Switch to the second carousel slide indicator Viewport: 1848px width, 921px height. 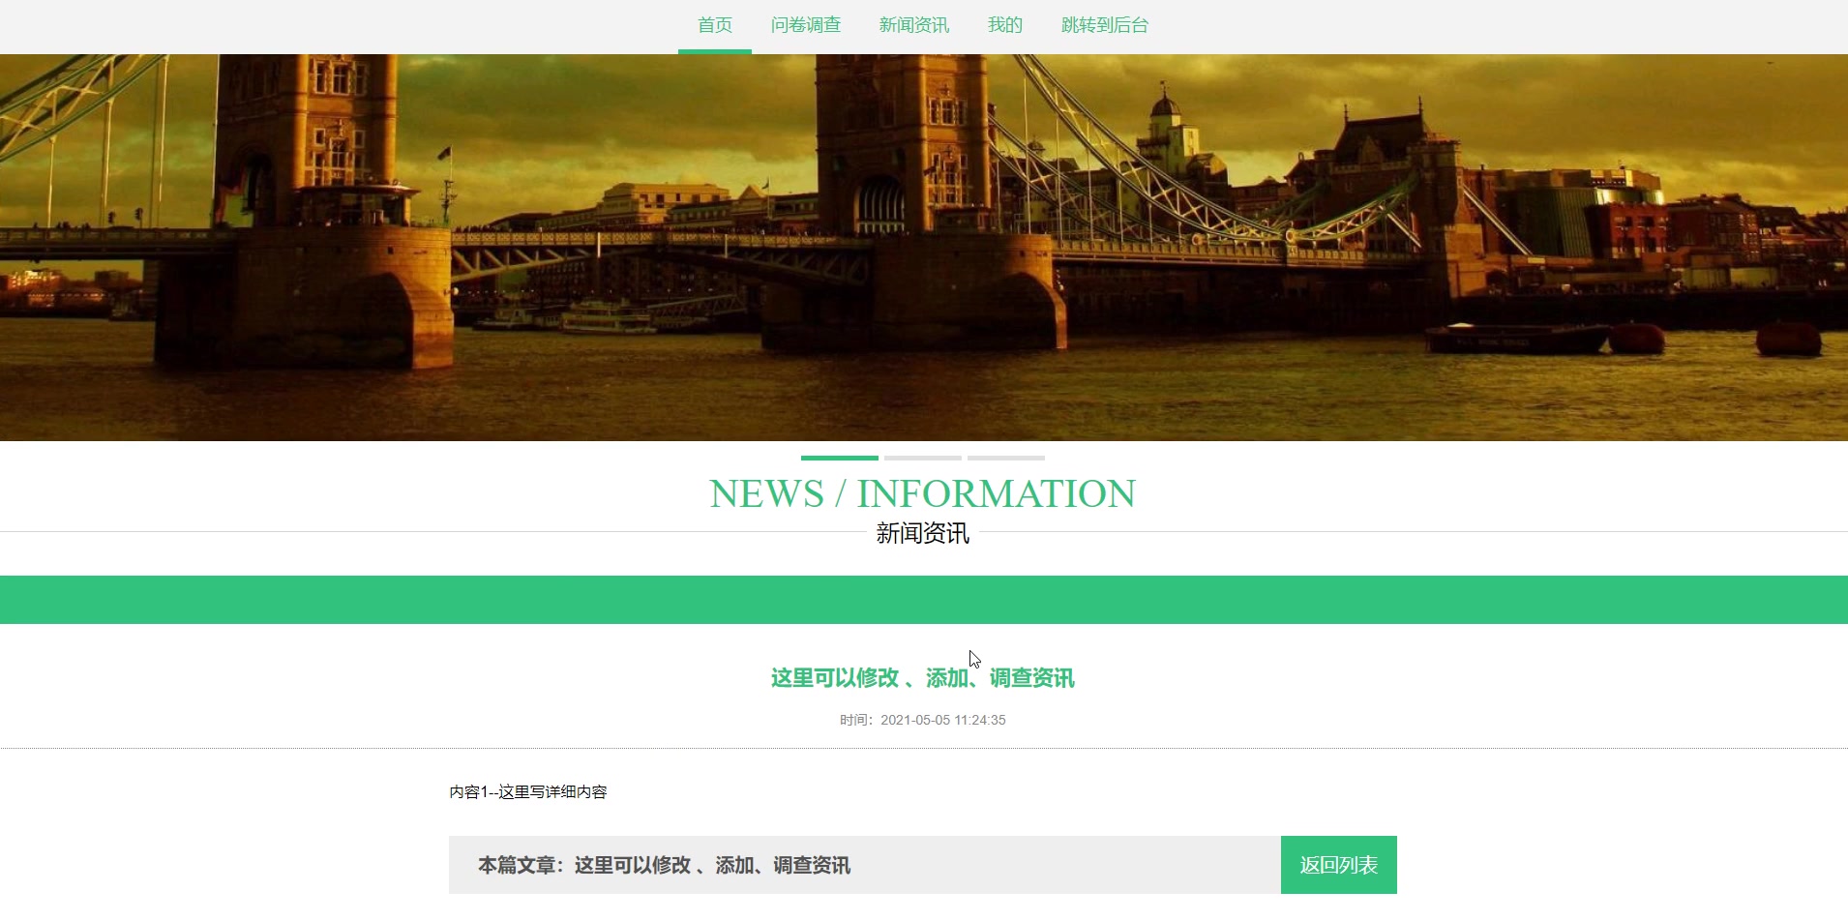click(922, 459)
